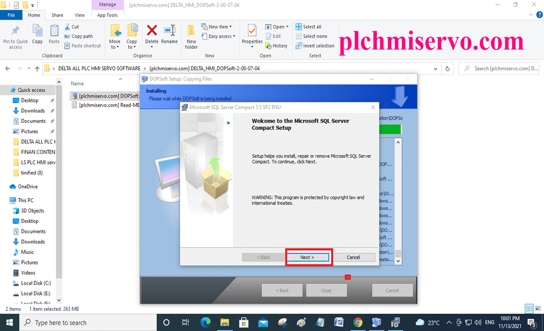Viewport: 544px width, 331px height.
Task: Open recent locations dropdown arrow
Action: pyautogui.click(x=29, y=69)
